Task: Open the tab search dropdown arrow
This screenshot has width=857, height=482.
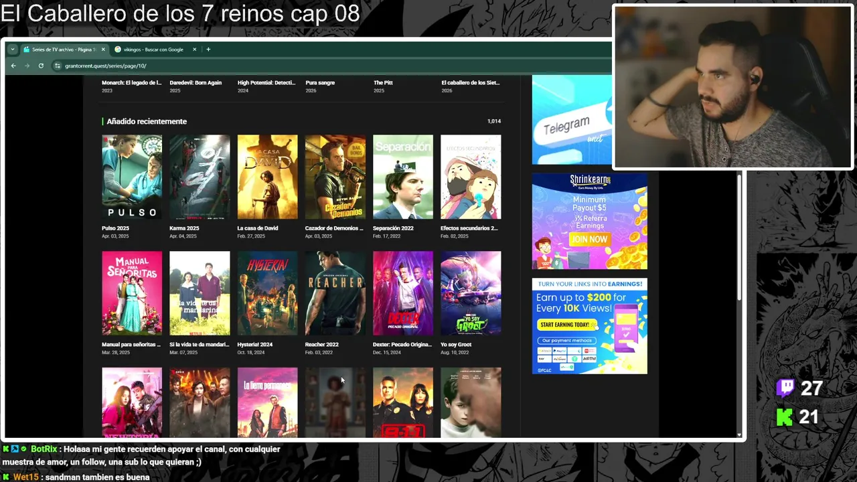Action: pos(13,50)
